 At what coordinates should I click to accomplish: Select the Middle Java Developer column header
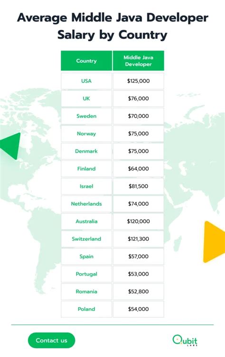pos(139,61)
